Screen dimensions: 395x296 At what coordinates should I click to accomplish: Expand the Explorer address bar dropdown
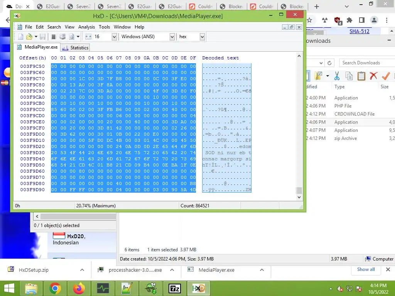tap(321, 63)
